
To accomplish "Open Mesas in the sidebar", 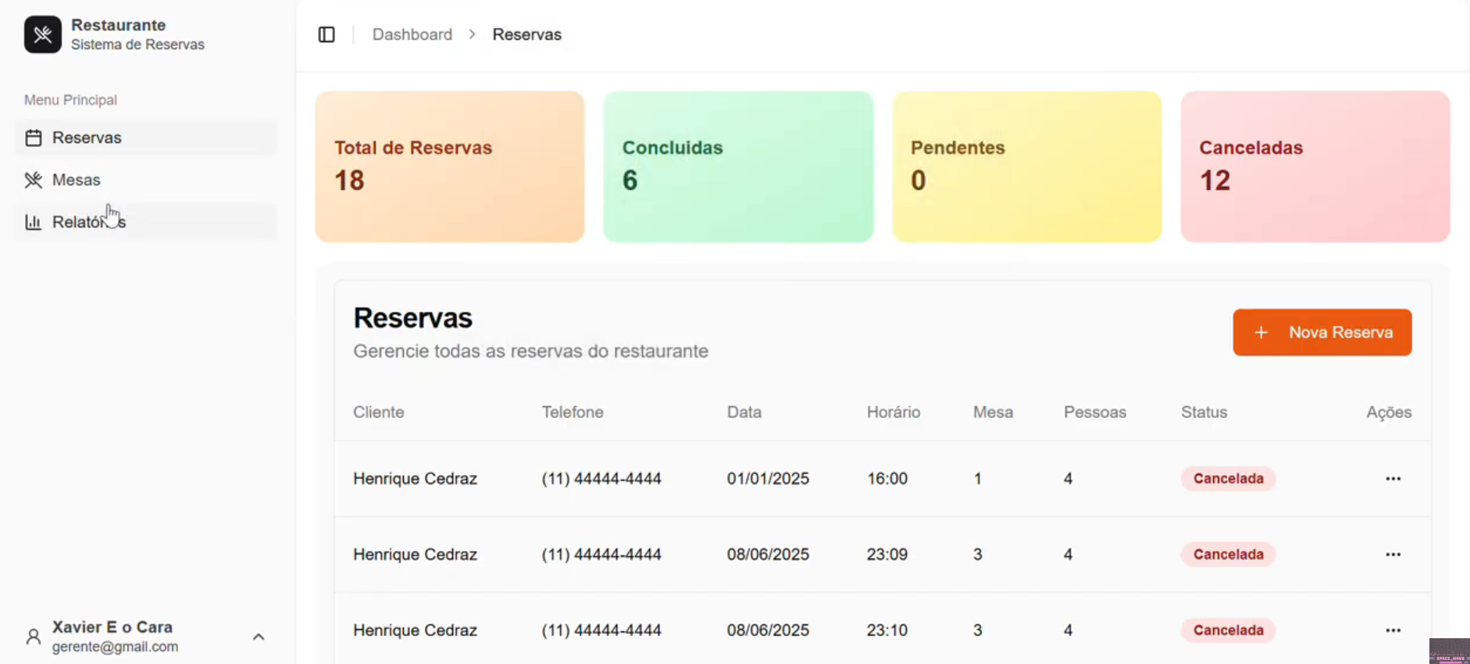I will [146, 180].
